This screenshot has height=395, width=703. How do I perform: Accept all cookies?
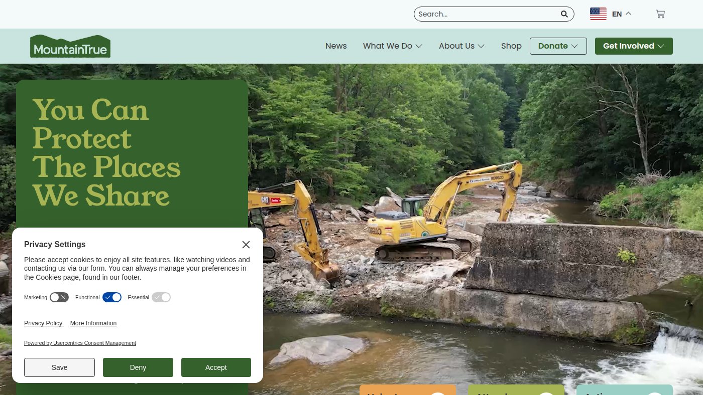(x=216, y=367)
